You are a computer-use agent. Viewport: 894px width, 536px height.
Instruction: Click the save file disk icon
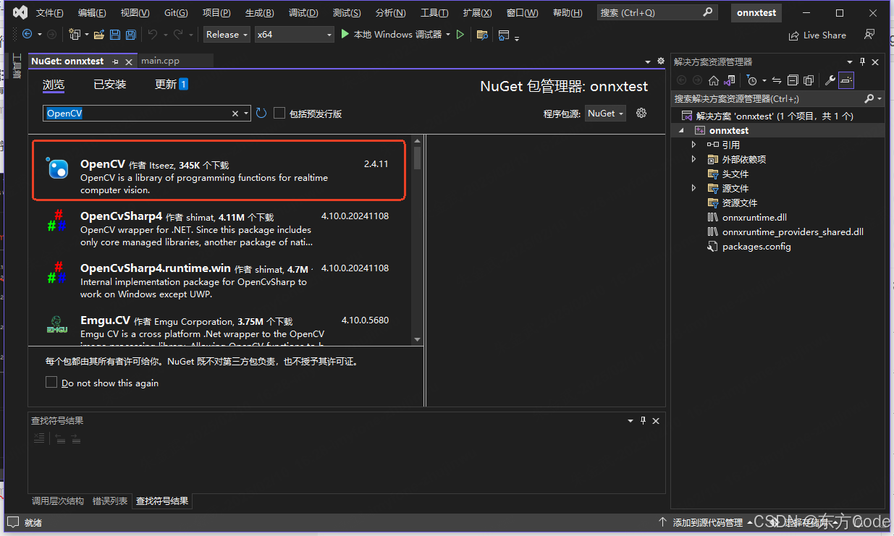coord(116,35)
